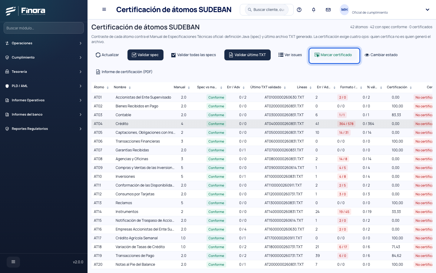Image resolution: width=436 pixels, height=273 pixels.
Task: Sort by Lineas column arrows
Action: [311, 87]
